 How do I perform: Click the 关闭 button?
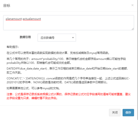pos(115,112)
